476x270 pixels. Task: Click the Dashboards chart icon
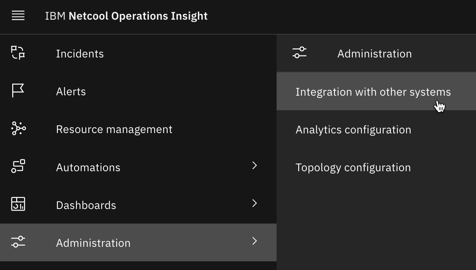[18, 204]
